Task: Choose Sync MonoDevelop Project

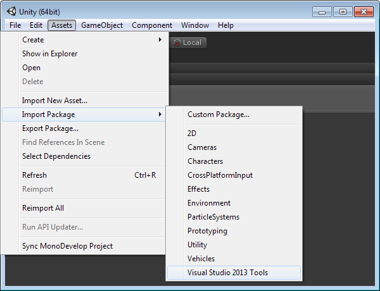Action: pos(84,246)
